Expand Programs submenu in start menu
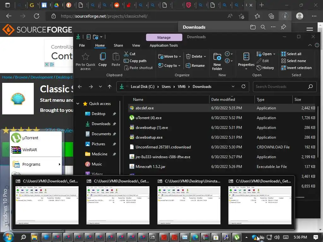Viewport: 323px width, 242px height. pyautogui.click(x=60, y=164)
